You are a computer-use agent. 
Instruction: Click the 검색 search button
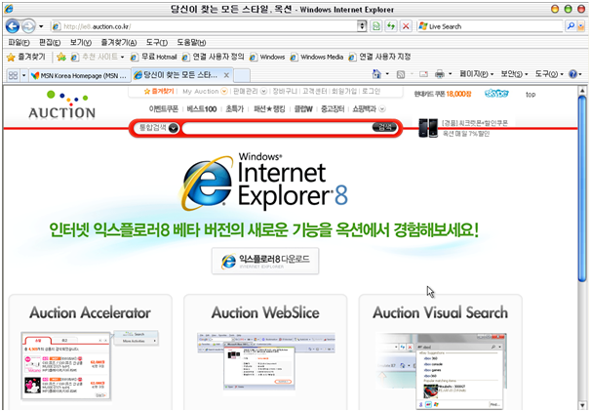click(385, 128)
